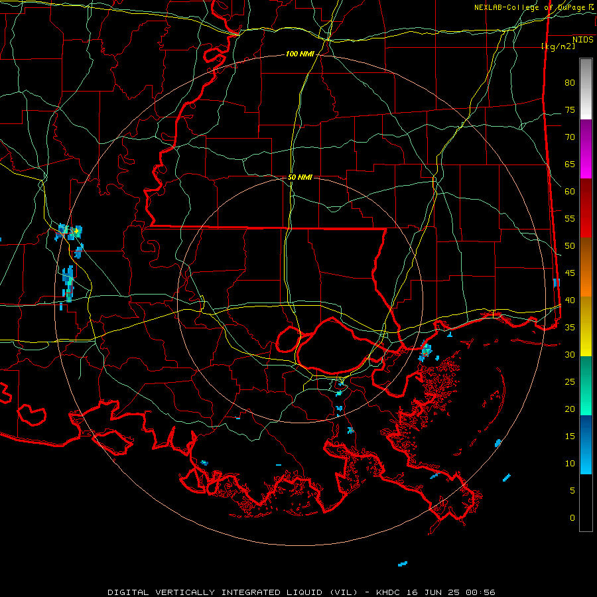Screen dimensions: 597x597
Task: Pick the blue segment of color bar
Action: 586,444
